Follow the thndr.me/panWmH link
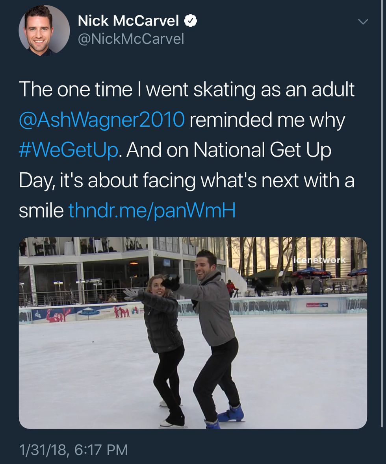The image size is (386, 464). (152, 211)
